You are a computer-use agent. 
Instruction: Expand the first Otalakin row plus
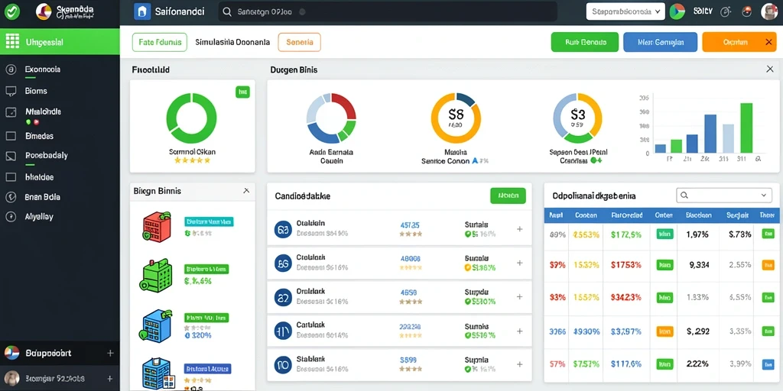(519, 229)
